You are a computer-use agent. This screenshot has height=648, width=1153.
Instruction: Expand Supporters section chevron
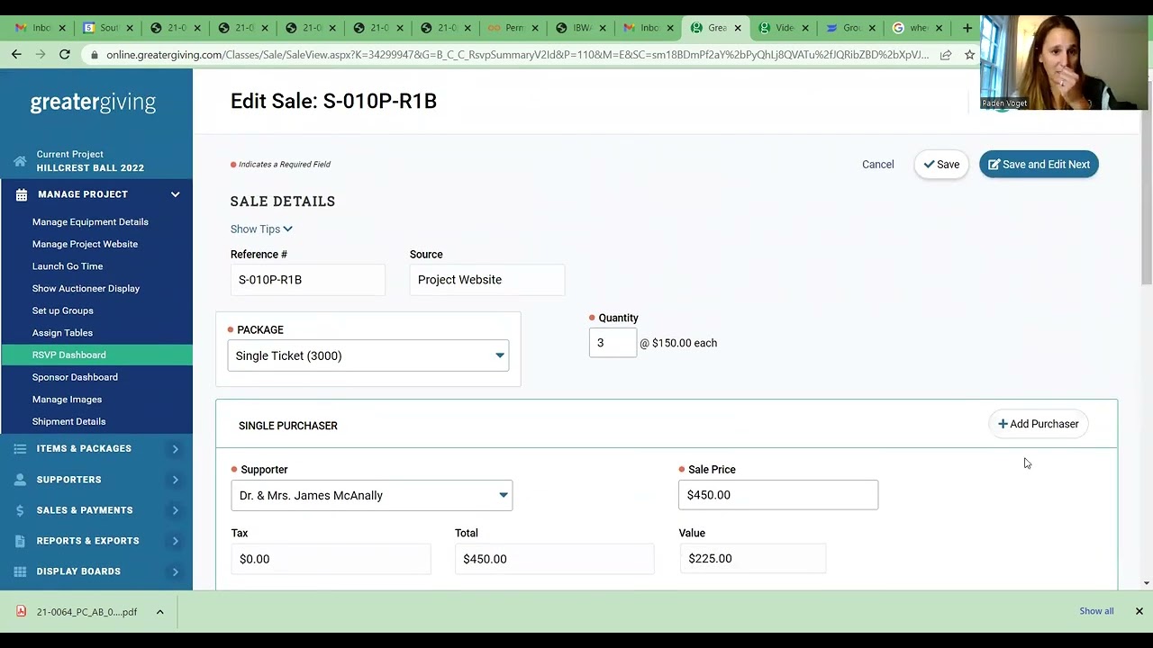[176, 480]
